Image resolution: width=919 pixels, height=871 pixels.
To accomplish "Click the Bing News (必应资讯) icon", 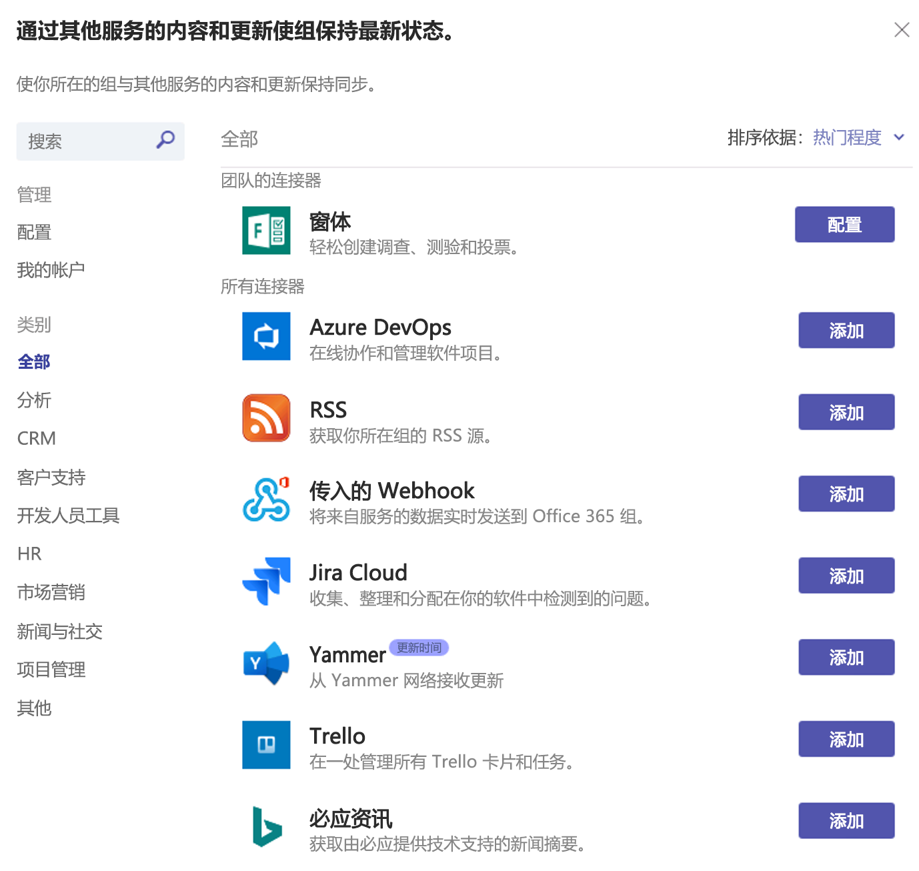I will [x=266, y=827].
